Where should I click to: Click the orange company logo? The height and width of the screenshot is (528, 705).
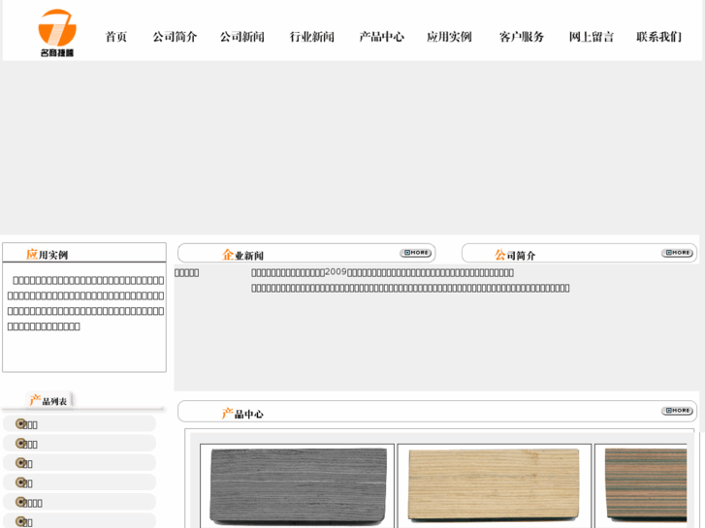click(57, 33)
